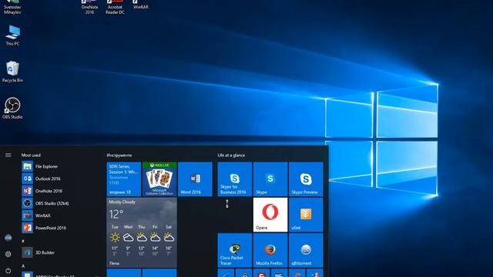Image resolution: width=493 pixels, height=277 pixels.
Task: Launch the Skype Preview tile
Action: [x=306, y=179]
